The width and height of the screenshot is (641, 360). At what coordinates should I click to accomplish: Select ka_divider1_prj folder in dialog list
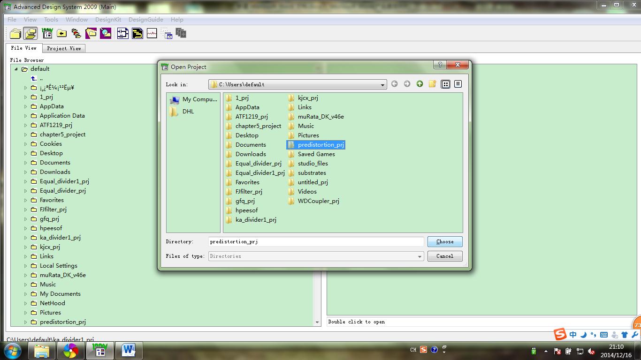pos(256,220)
